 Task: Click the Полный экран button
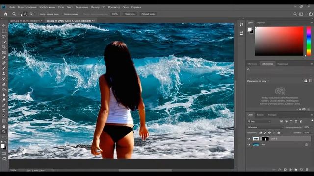[148, 14]
